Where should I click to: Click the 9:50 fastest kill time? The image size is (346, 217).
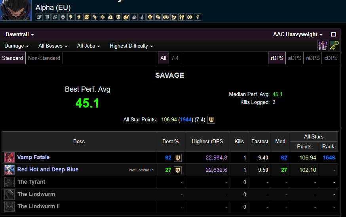[x=263, y=170]
